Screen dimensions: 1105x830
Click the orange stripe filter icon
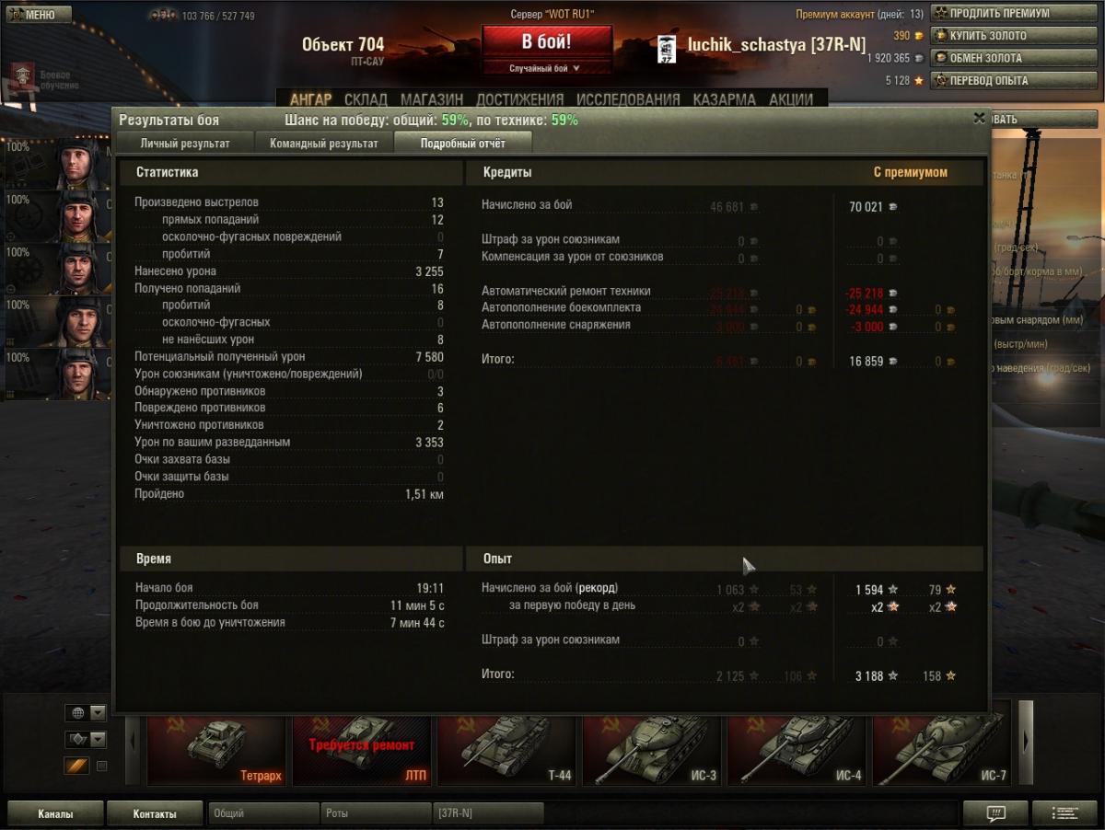click(76, 766)
